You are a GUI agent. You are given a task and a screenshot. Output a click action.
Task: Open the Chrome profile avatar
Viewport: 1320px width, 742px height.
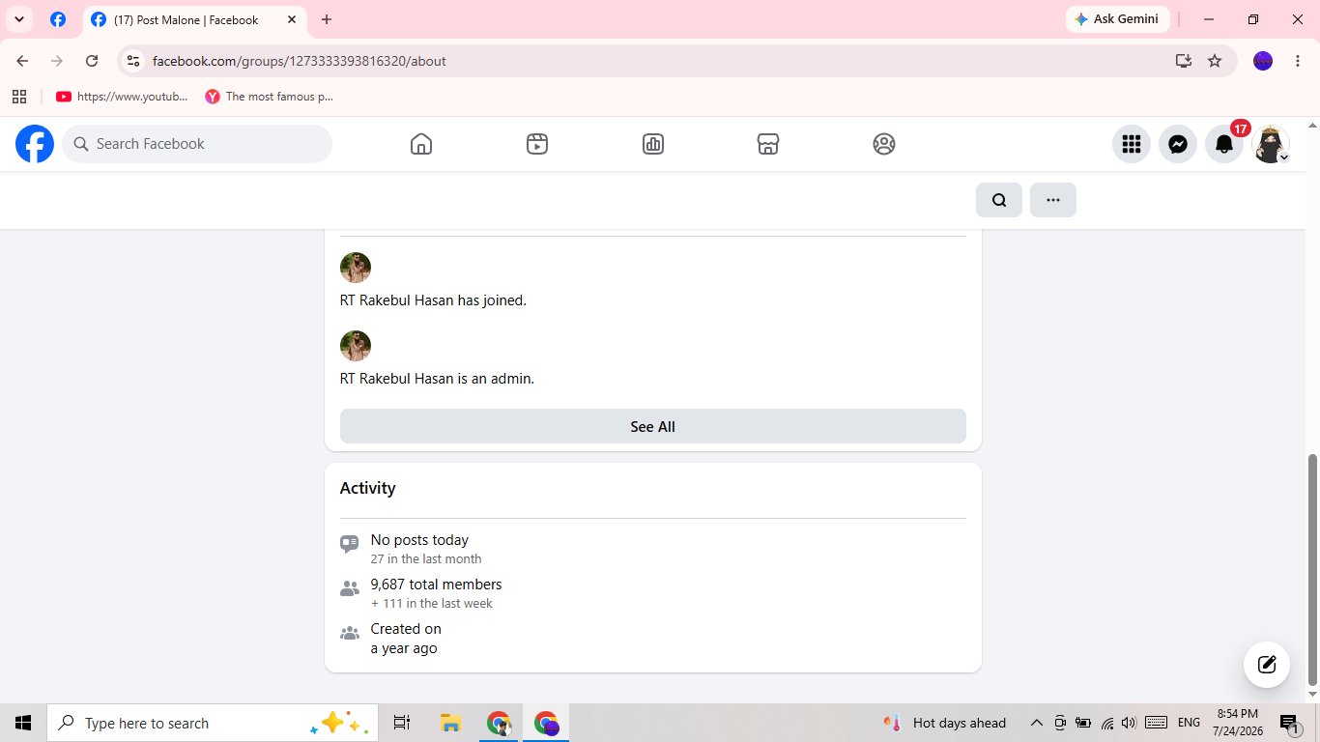click(x=1263, y=61)
